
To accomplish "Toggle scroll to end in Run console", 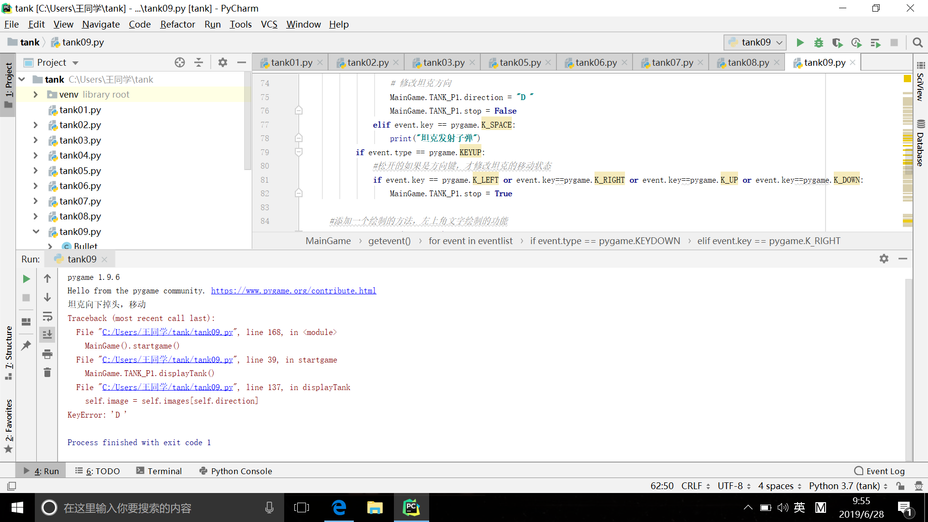I will [47, 334].
